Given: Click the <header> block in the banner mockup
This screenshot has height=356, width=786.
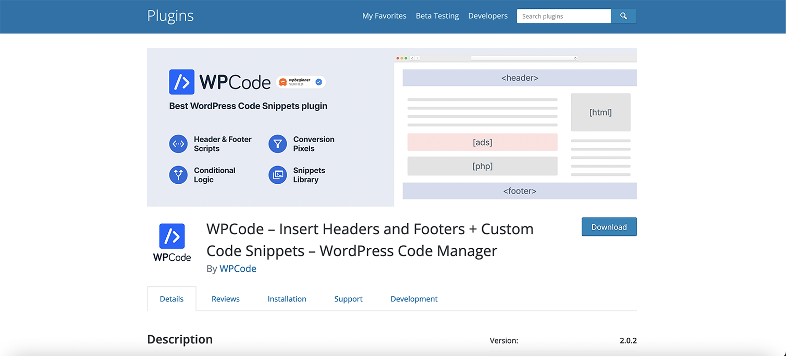Looking at the screenshot, I should [520, 78].
